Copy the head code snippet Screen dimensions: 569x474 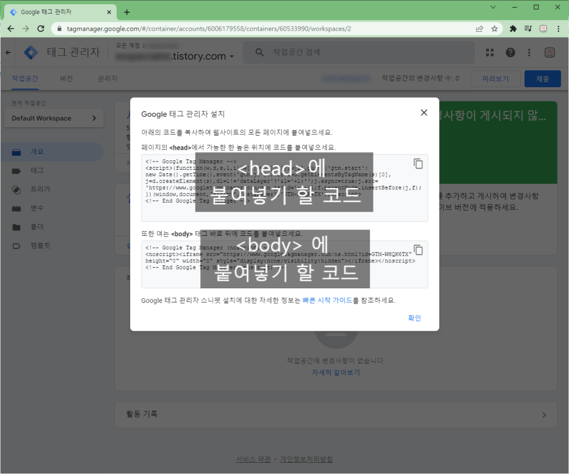tap(418, 164)
